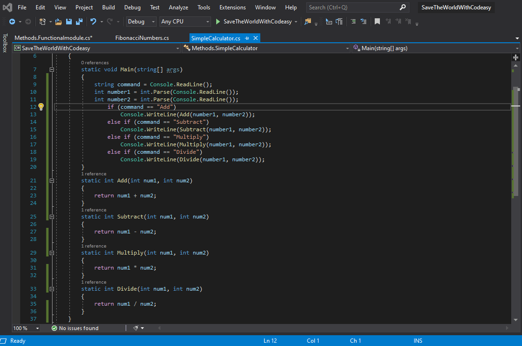Screen dimensions: 522x346
Task: Click the Save All toolbar icon
Action: click(79, 22)
